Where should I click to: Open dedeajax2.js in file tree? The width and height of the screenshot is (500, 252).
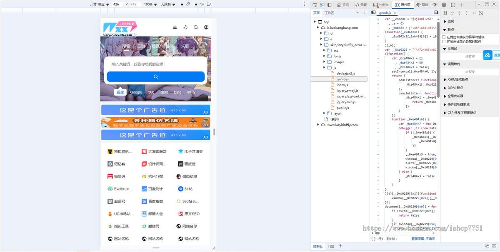tap(345, 73)
